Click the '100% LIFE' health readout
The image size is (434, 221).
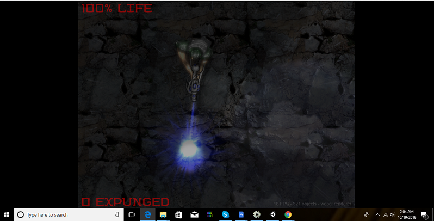pos(116,8)
